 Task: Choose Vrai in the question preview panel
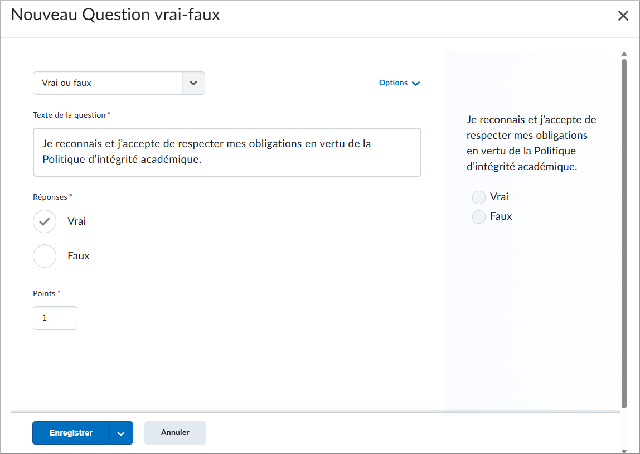point(478,197)
